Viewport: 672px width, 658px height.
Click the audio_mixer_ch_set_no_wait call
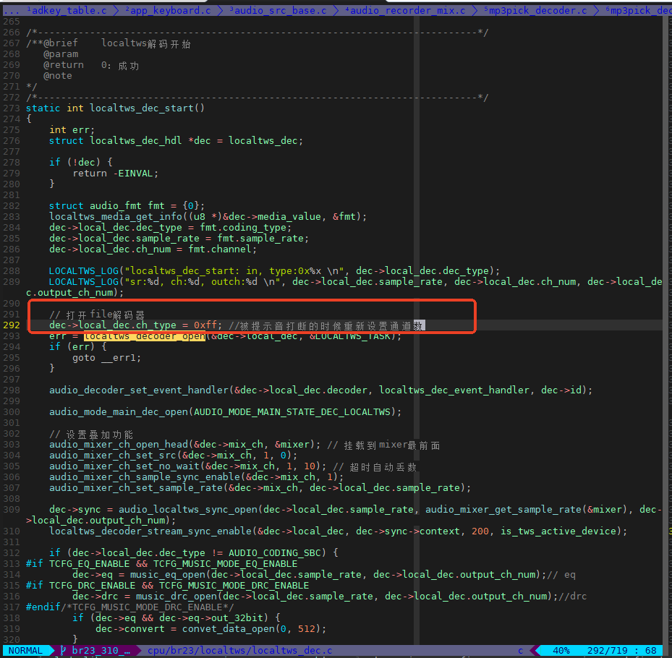(124, 466)
